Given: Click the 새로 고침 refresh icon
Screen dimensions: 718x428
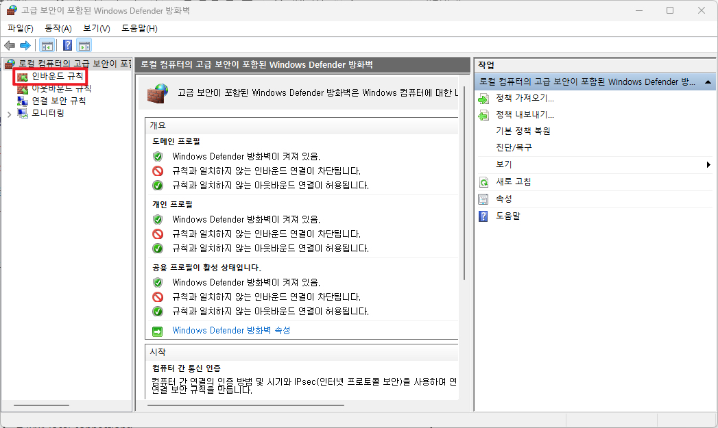Looking at the screenshot, I should click(x=483, y=182).
